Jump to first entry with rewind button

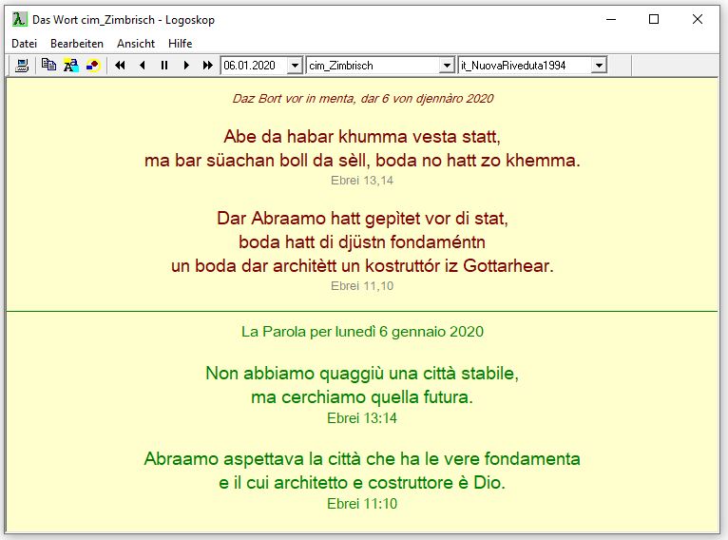pyautogui.click(x=121, y=66)
